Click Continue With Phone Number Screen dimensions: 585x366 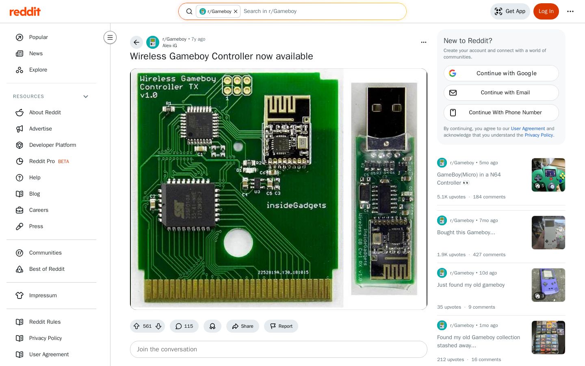tap(501, 113)
